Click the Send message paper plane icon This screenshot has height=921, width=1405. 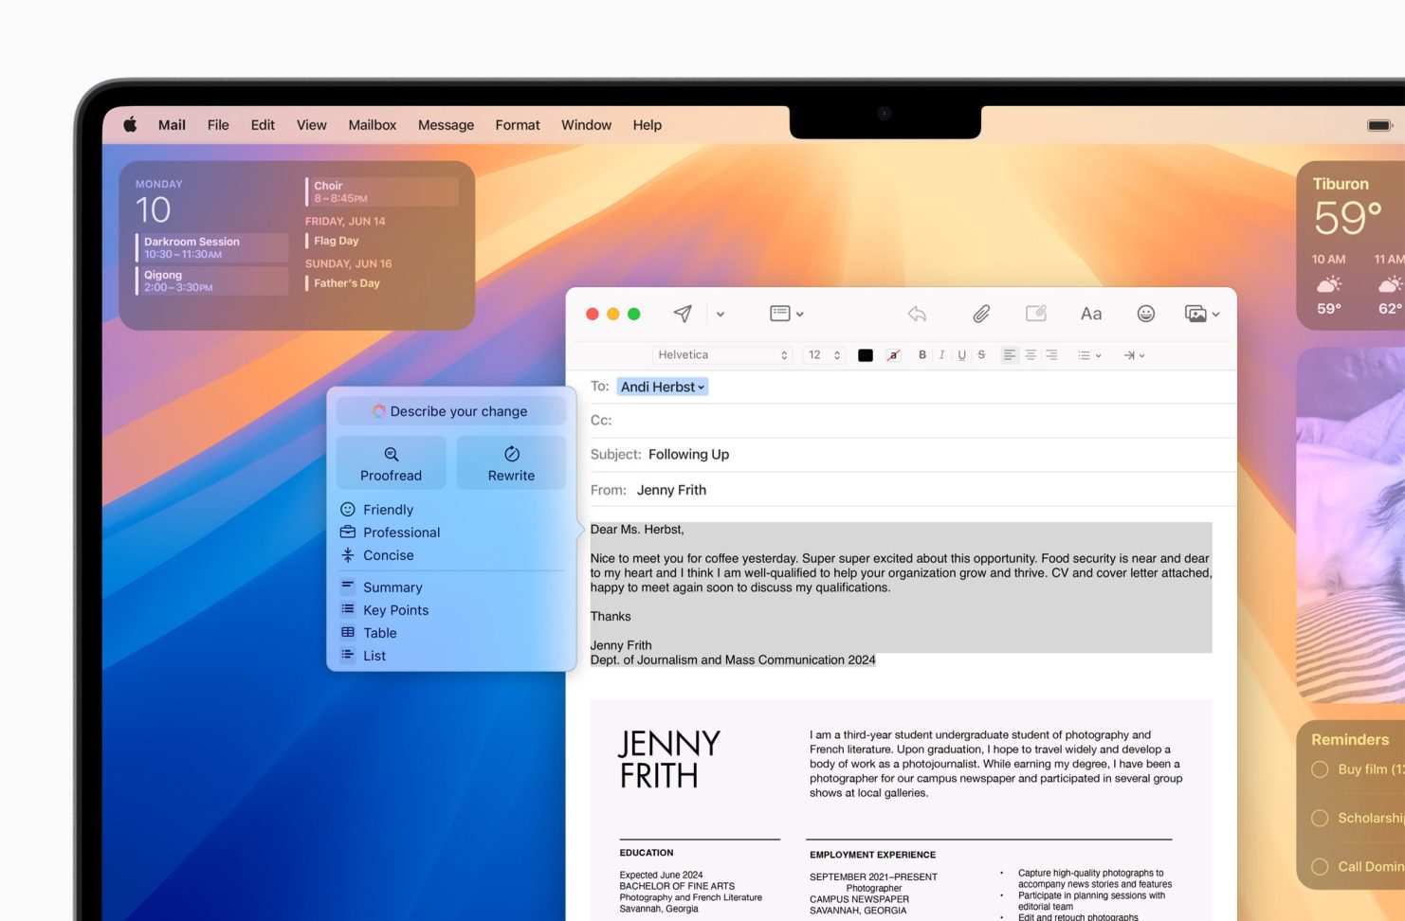[x=683, y=314]
